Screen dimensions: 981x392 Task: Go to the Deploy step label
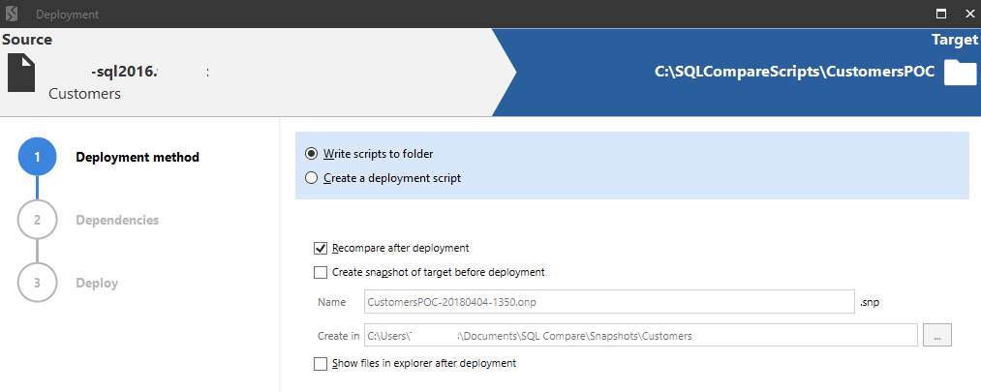click(97, 283)
